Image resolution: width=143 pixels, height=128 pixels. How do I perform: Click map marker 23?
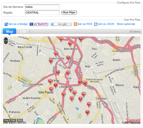(x=56, y=53)
